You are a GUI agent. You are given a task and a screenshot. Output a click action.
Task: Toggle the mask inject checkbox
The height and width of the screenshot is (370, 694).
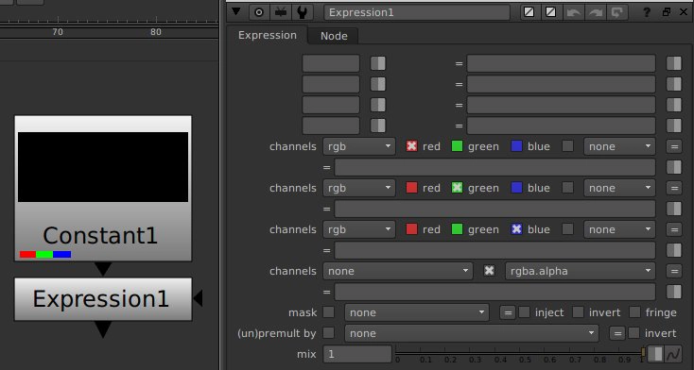click(x=524, y=312)
